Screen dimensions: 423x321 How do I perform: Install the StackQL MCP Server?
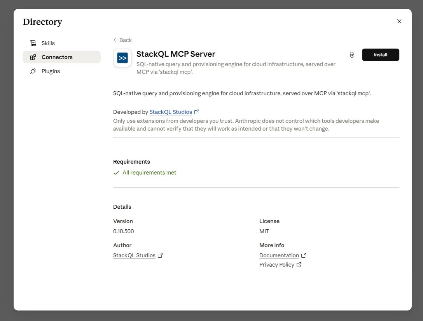tap(380, 55)
